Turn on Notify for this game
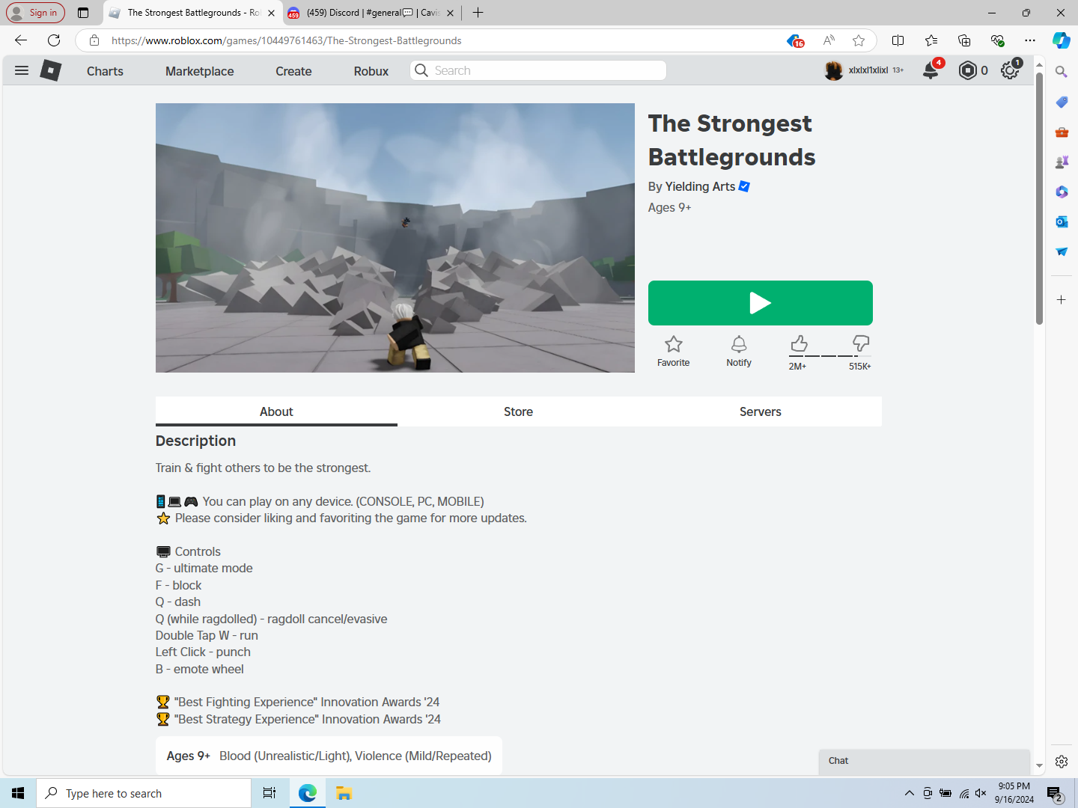 pyautogui.click(x=739, y=351)
